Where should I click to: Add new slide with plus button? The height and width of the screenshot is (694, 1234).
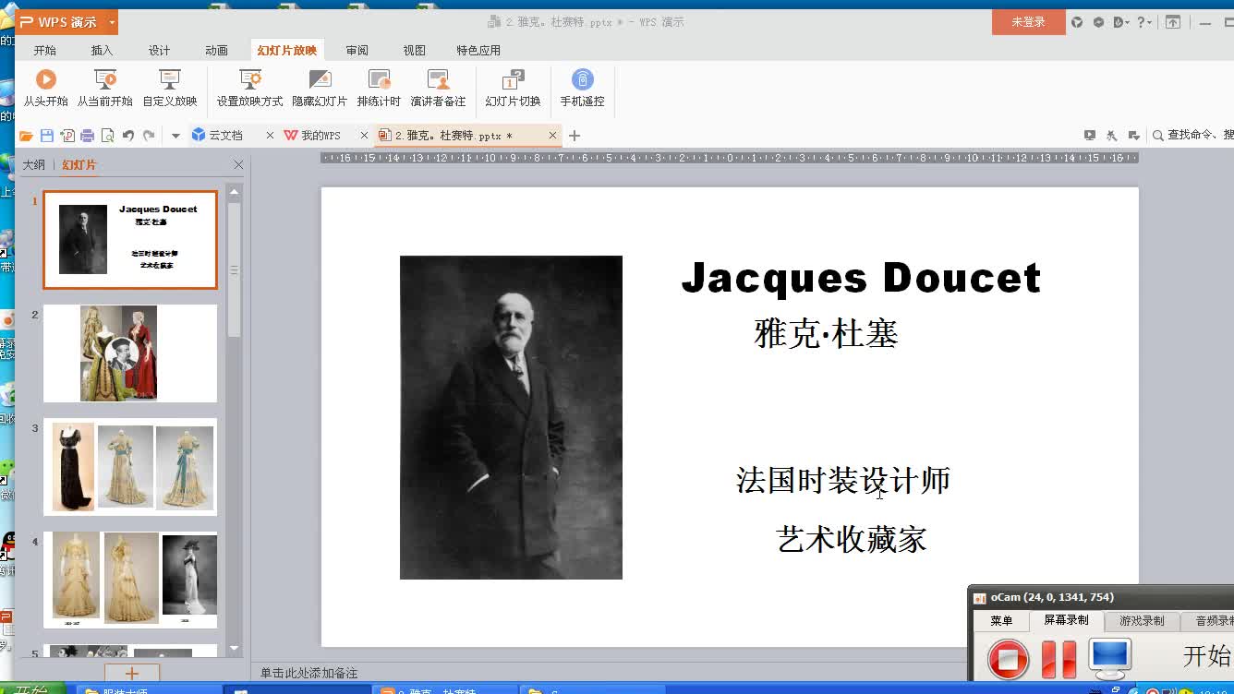131,674
